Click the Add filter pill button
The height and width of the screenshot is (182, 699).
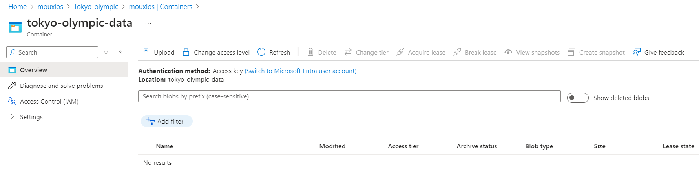click(x=167, y=121)
